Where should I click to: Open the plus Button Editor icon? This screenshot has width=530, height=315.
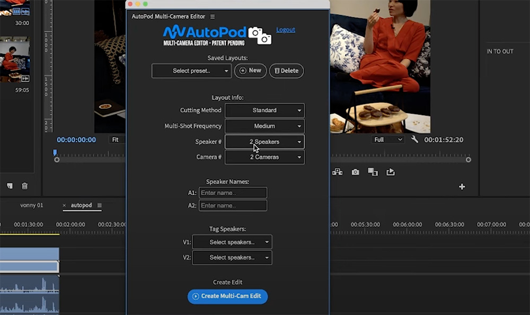tap(462, 187)
